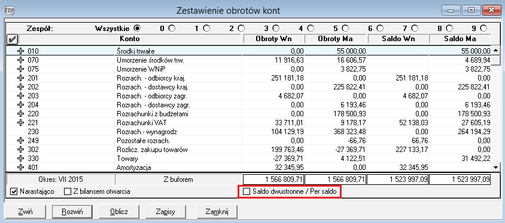The image size is (505, 223).
Task: Expand account 070 Umorzenie środków trw.
Action: (x=21, y=60)
